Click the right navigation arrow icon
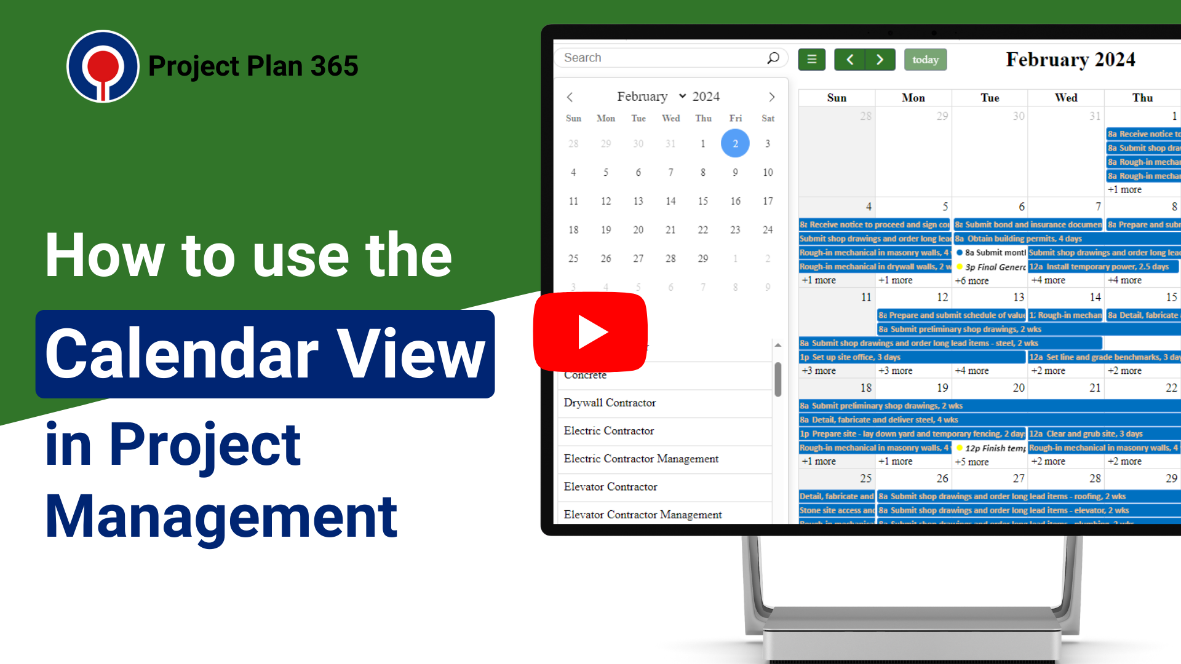Screen dimensions: 1181x664 [x=879, y=59]
